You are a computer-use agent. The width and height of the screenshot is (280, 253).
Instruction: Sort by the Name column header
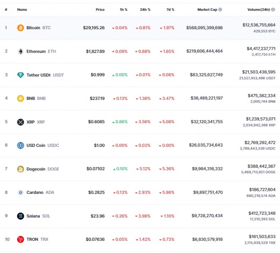tap(22, 10)
